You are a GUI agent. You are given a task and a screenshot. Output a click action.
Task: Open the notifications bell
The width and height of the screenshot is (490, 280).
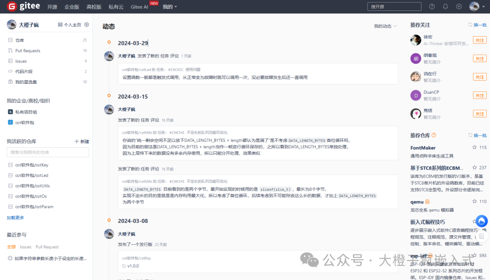point(445,6)
